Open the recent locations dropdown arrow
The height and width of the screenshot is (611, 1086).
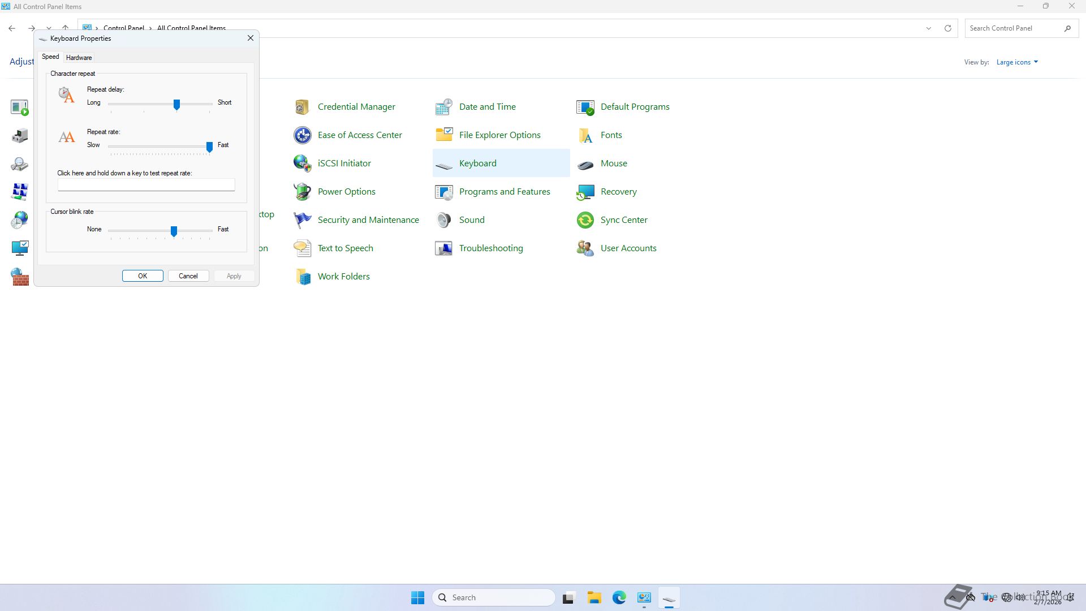pos(49,28)
